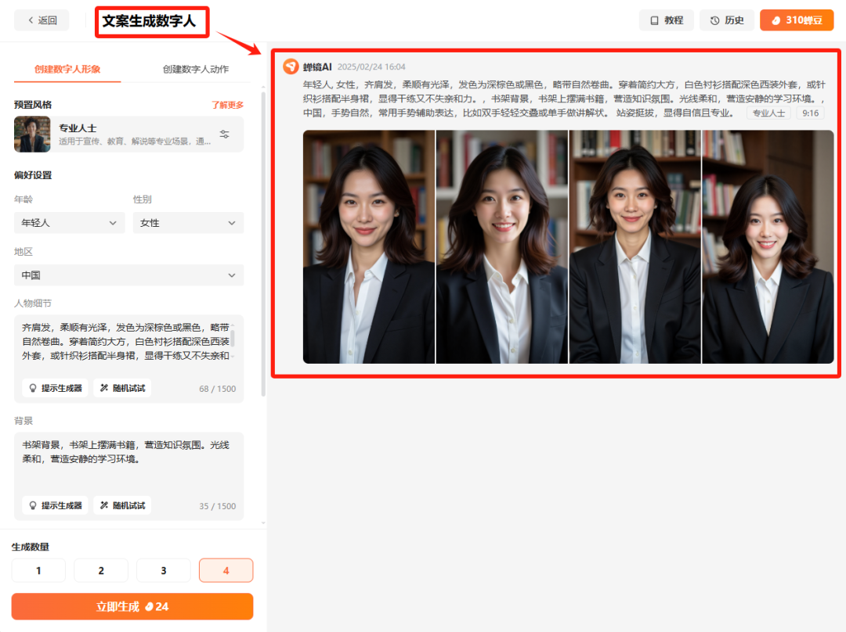Open 教程 tutorial from the top bar

(x=667, y=20)
